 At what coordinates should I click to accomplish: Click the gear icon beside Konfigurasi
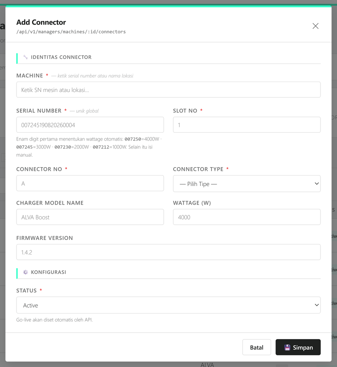pos(26,272)
